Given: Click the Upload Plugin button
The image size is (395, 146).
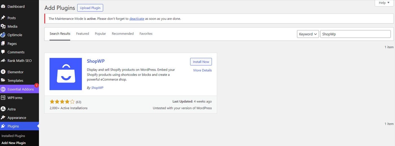Looking at the screenshot, I should coord(90,8).
